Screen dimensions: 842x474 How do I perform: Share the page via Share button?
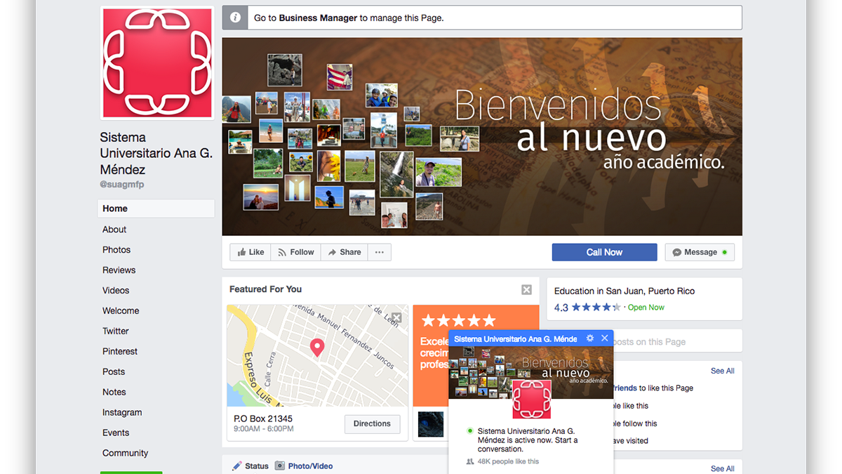[344, 252]
